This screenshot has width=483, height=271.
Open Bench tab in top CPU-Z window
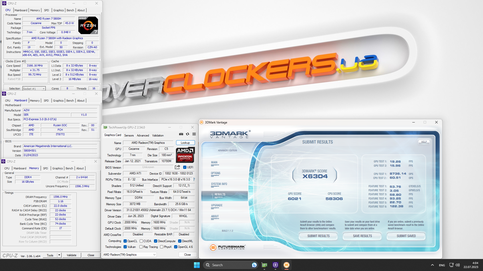(70, 10)
